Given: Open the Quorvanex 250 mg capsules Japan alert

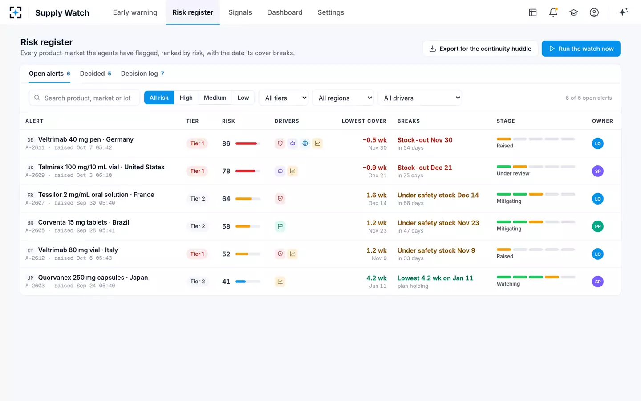Looking at the screenshot, I should coord(320,282).
